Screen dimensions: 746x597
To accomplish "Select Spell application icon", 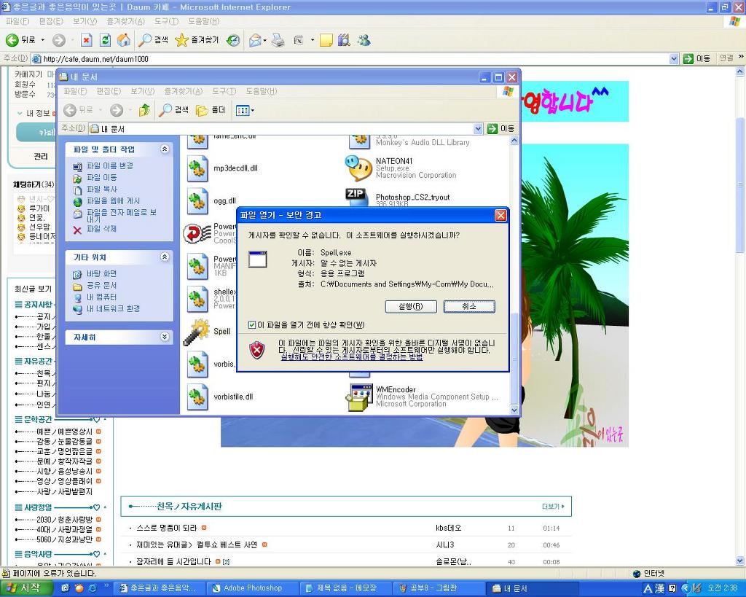I will tap(197, 332).
